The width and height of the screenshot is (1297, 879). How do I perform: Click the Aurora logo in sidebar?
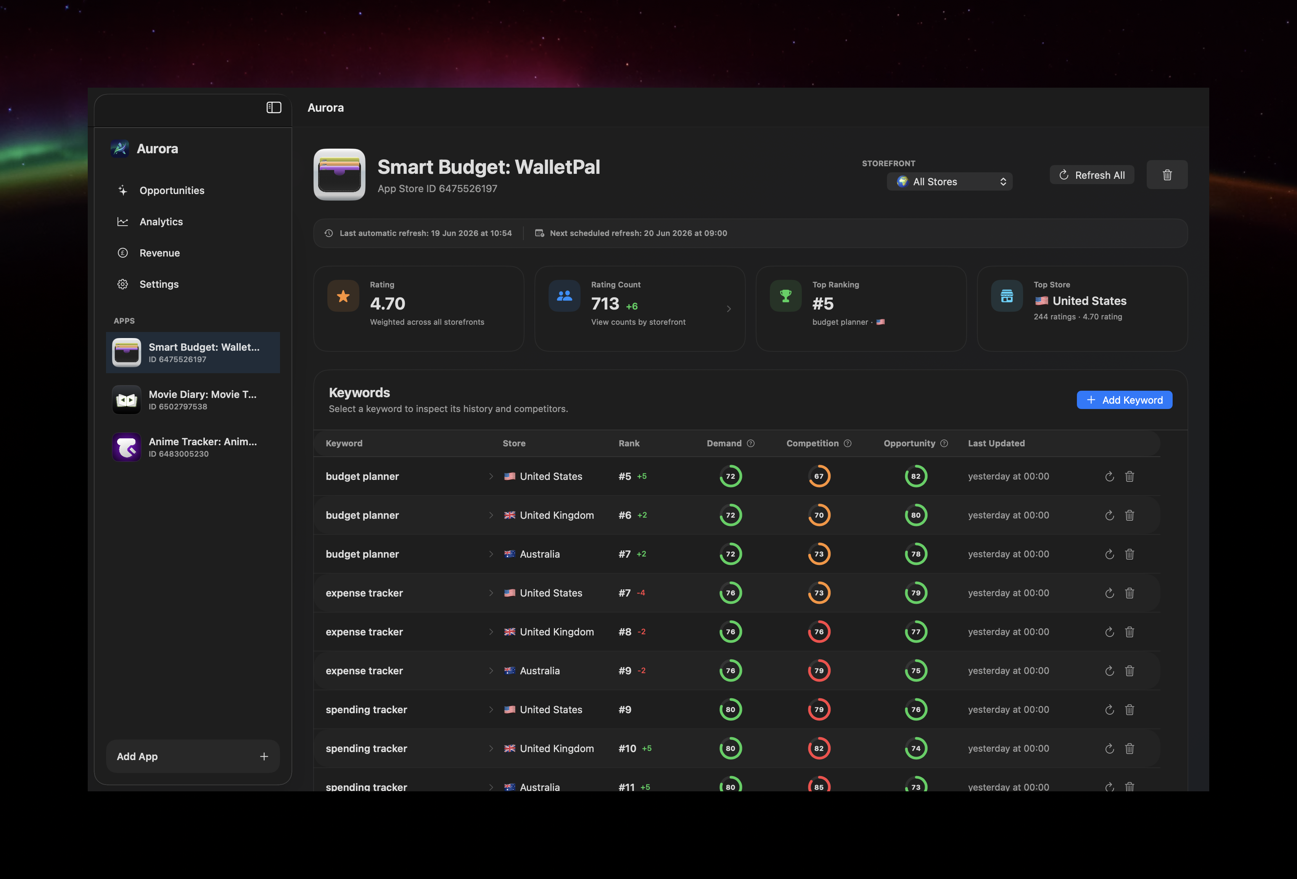tap(119, 148)
